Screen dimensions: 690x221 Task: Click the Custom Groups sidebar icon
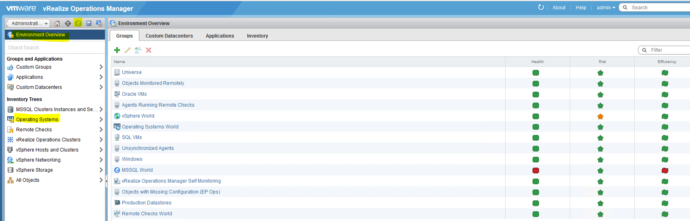pyautogui.click(x=10, y=67)
